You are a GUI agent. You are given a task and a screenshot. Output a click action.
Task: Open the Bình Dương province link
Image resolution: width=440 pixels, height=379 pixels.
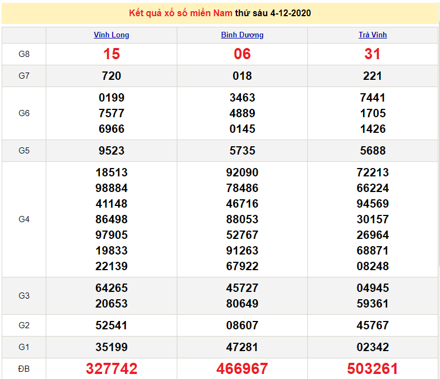tap(242, 35)
